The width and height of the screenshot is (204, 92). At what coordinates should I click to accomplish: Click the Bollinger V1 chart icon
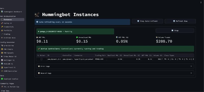[2, 60]
